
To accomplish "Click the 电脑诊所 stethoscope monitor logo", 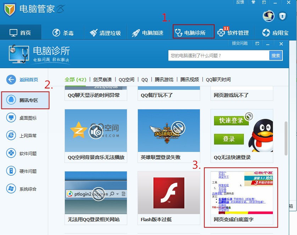I will [x=19, y=54].
